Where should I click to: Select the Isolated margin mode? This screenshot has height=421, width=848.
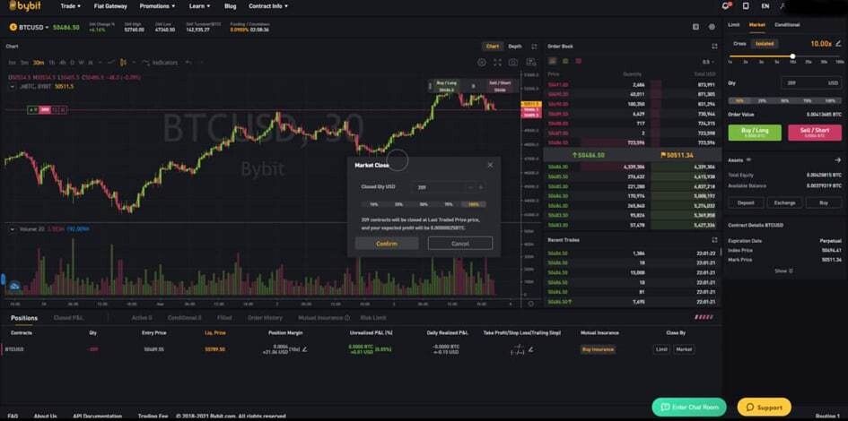765,44
